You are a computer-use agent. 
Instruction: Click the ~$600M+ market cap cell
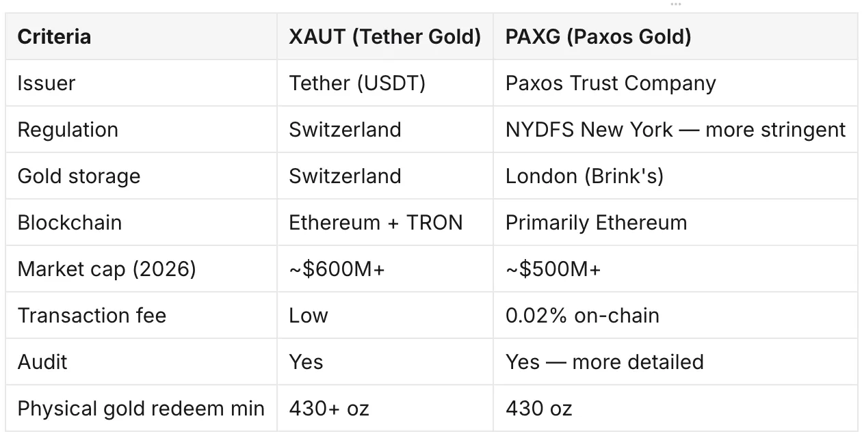pyautogui.click(x=385, y=269)
